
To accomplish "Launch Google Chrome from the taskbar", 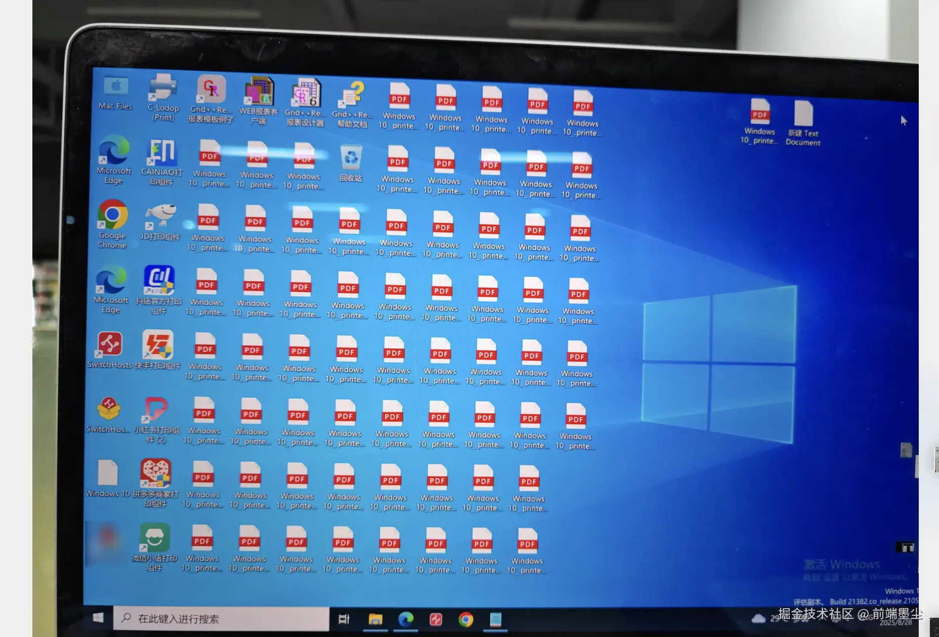I will point(466,619).
